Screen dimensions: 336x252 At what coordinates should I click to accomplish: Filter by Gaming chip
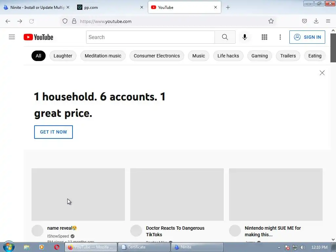point(260,56)
